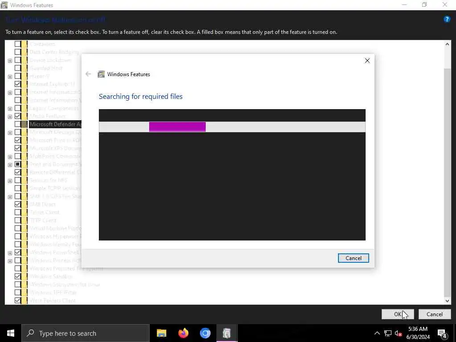Expand the Windows Process Activation node

click(x=10, y=261)
